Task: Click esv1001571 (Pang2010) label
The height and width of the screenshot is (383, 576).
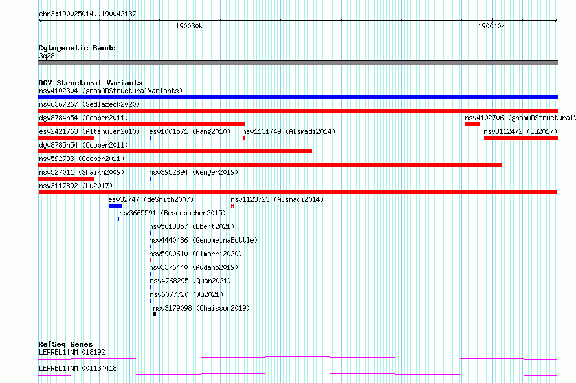Action: 190,131
